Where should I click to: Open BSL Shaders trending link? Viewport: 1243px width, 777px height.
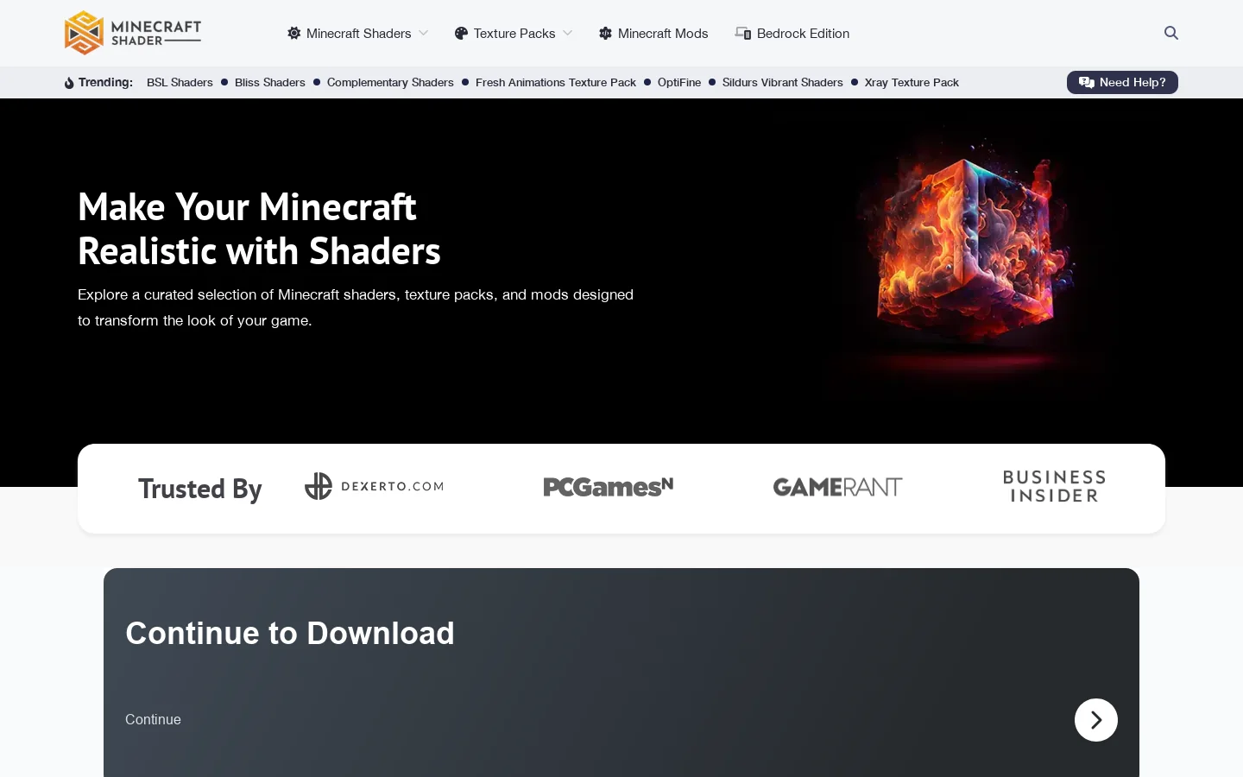click(x=180, y=82)
